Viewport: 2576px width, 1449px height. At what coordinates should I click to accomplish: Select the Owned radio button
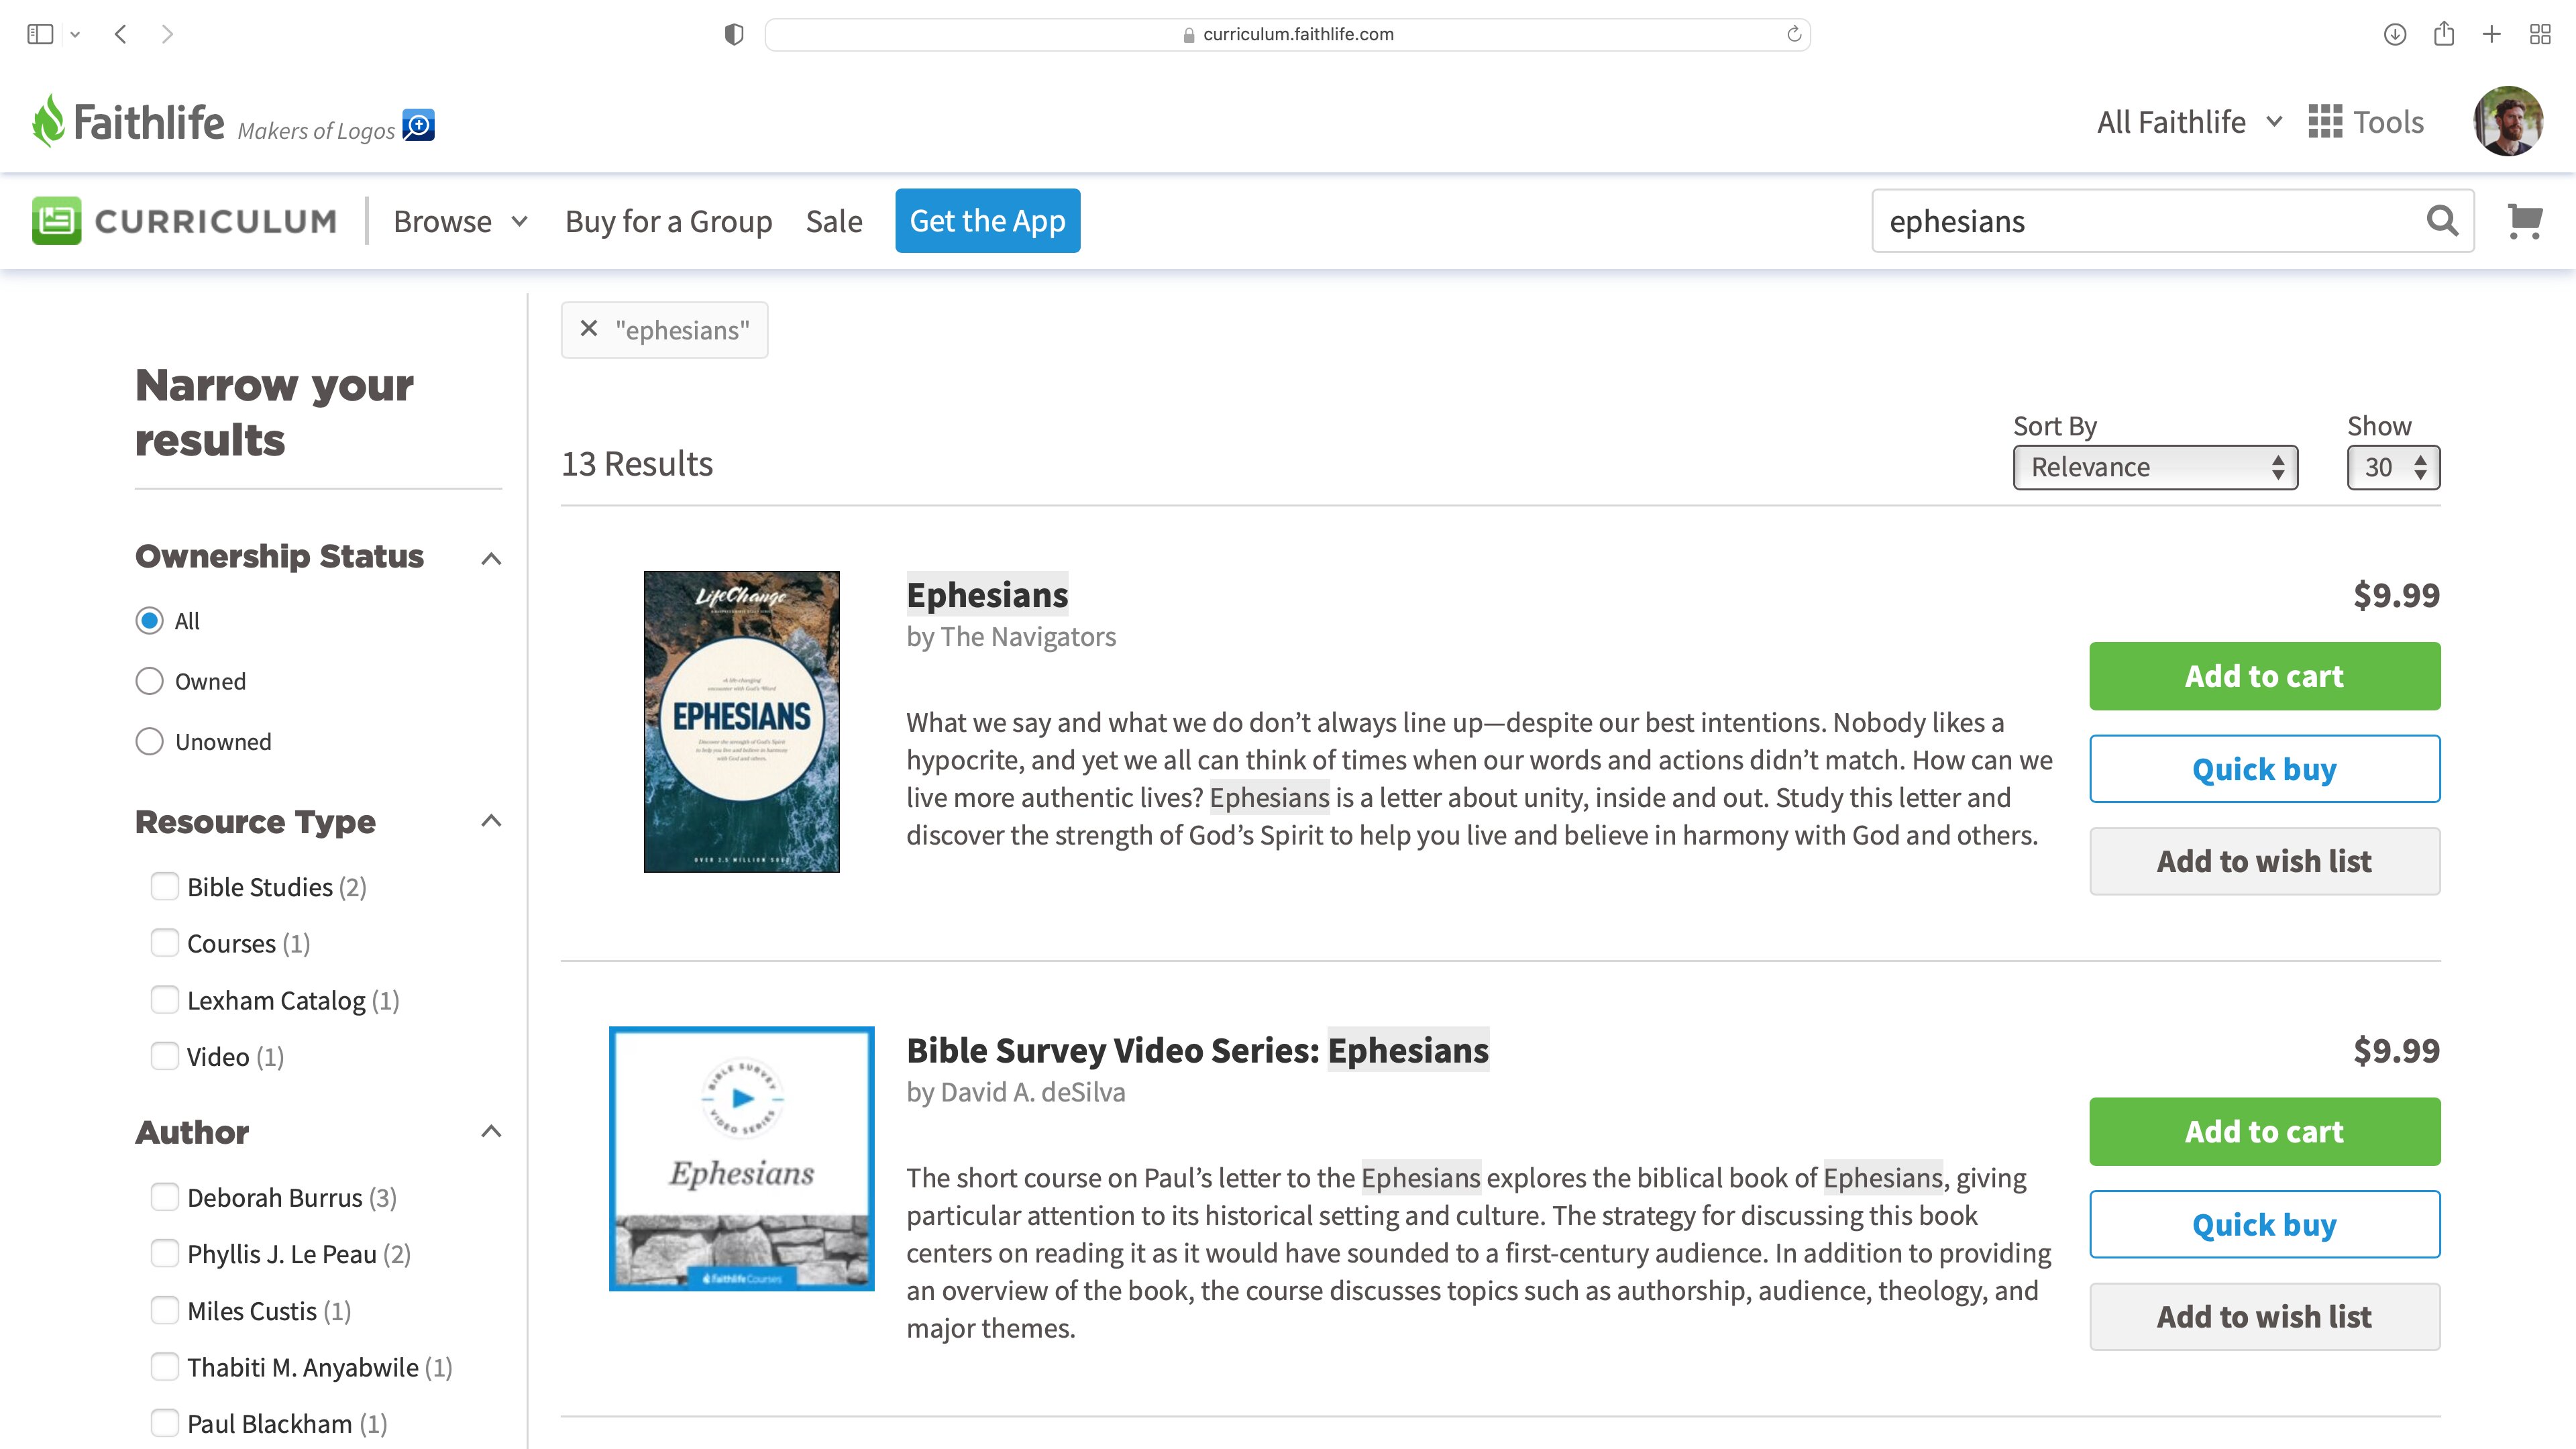(x=149, y=681)
